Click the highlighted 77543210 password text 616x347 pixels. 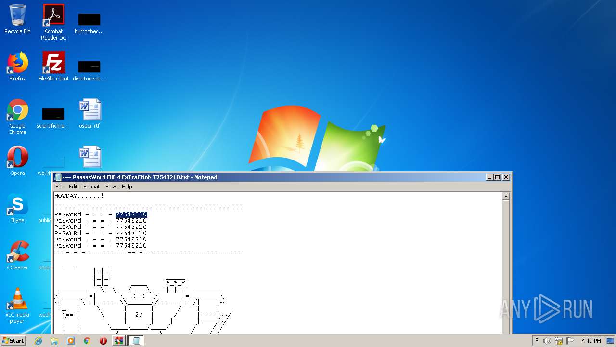(131, 214)
